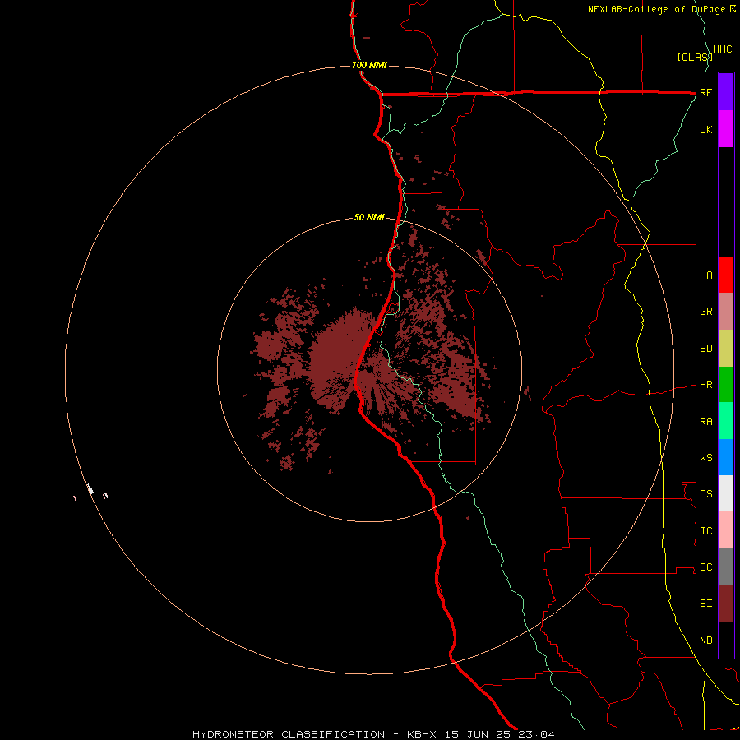Click the purple RF legend color swatch
This screenshot has height=740, width=740.
(x=726, y=91)
